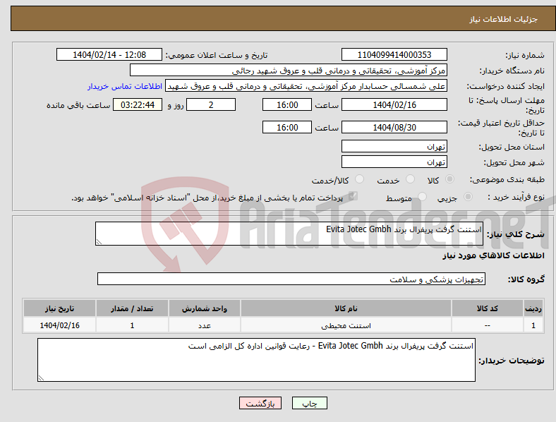The image size is (556, 422).
Task: Click the response deadline date 1404/02/16 field
Action: pyautogui.click(x=394, y=104)
